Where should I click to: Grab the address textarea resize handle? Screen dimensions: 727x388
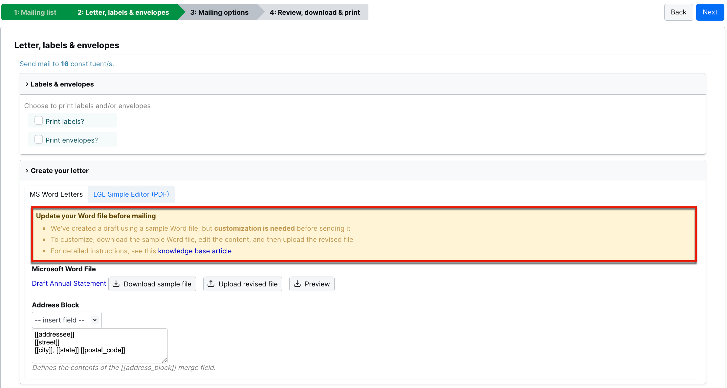click(x=165, y=360)
